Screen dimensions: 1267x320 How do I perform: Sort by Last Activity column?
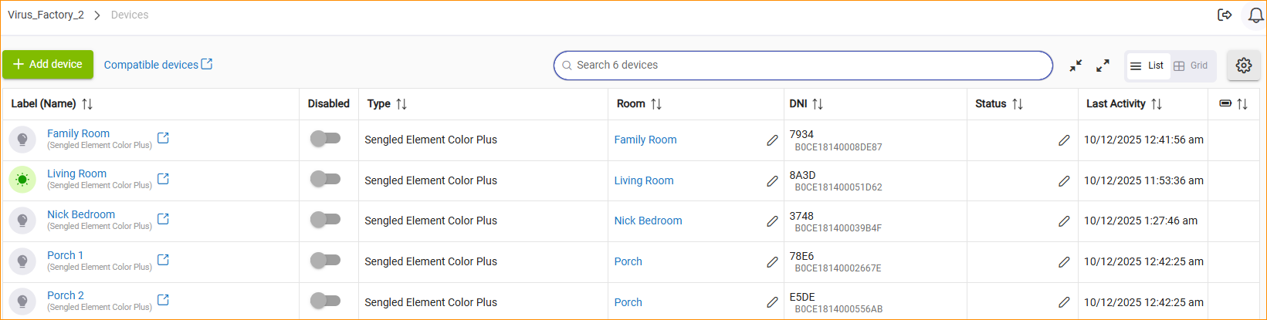click(x=1156, y=104)
